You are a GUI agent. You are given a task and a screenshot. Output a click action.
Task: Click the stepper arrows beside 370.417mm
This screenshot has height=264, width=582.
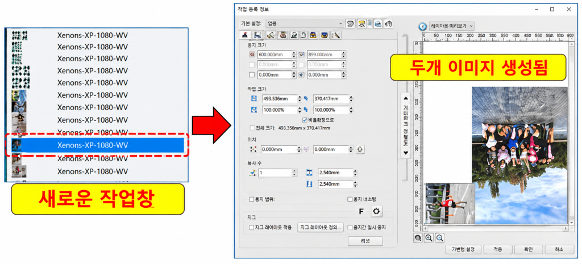click(x=351, y=99)
